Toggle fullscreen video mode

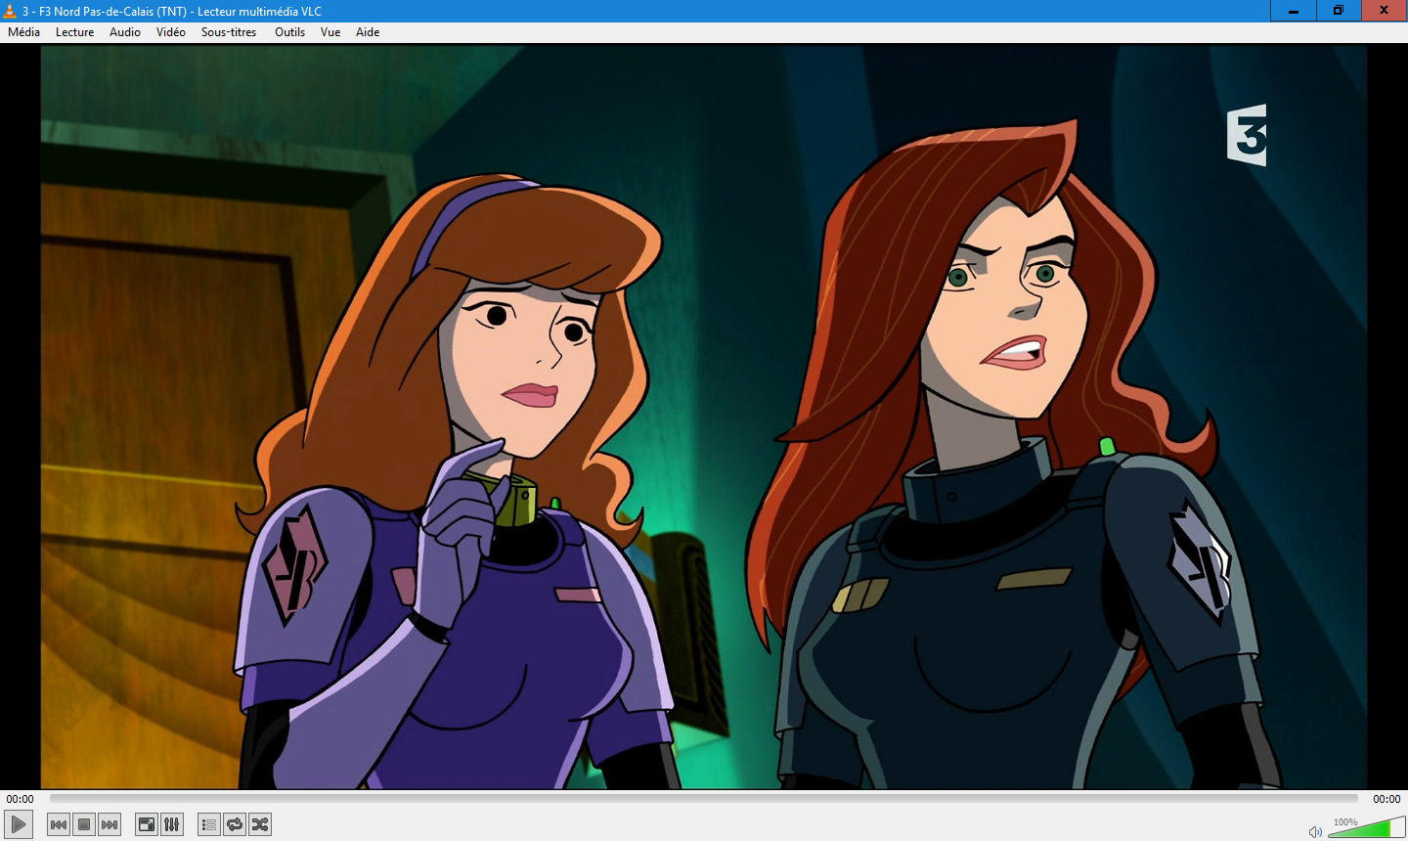click(147, 824)
